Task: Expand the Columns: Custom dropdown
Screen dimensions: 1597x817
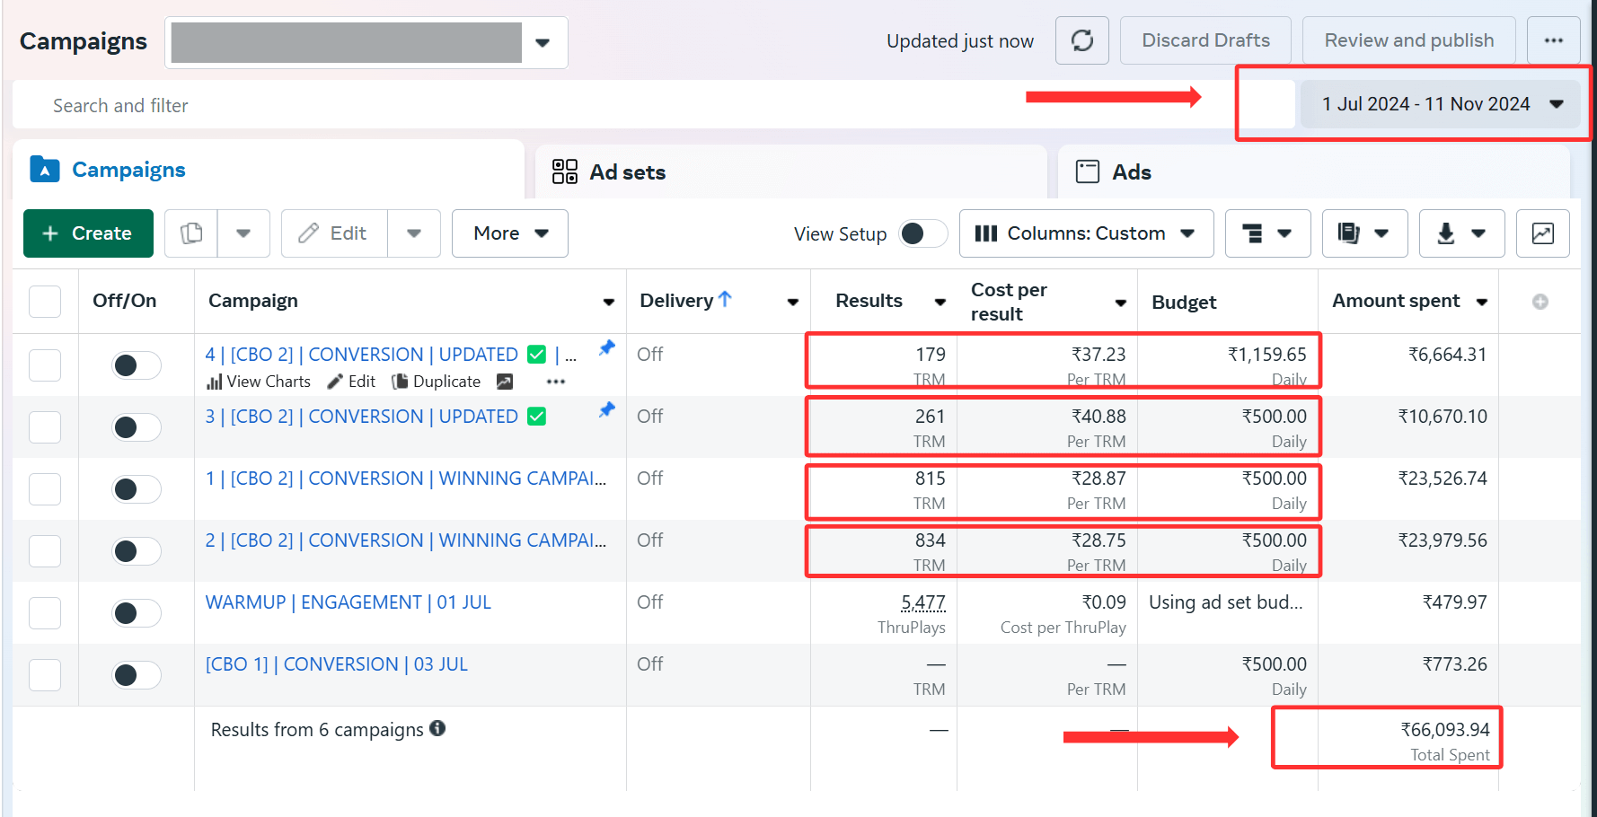Action: click(1085, 233)
